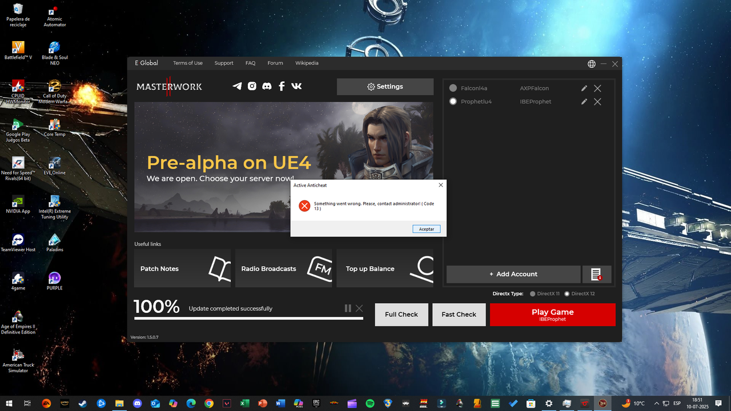Open the Forum menu item
731x411 pixels.
pos(275,63)
